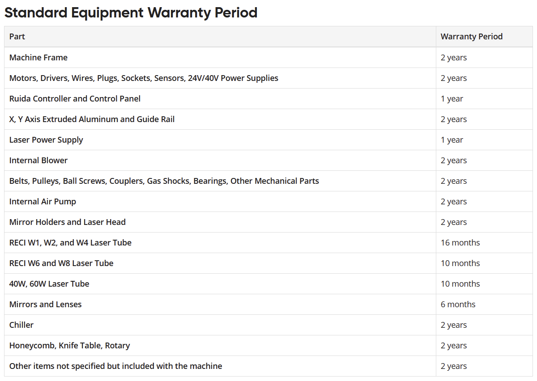This screenshot has width=537, height=381.
Task: Click the 'Part' column header
Action: pyautogui.click(x=17, y=37)
